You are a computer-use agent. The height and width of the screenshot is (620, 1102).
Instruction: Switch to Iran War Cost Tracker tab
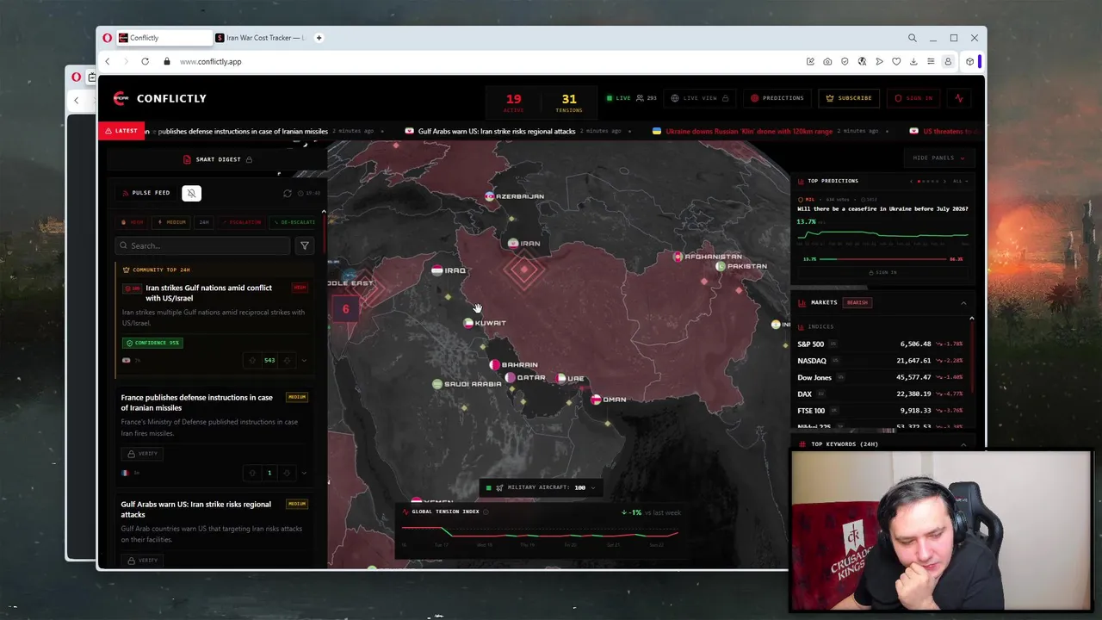(260, 38)
